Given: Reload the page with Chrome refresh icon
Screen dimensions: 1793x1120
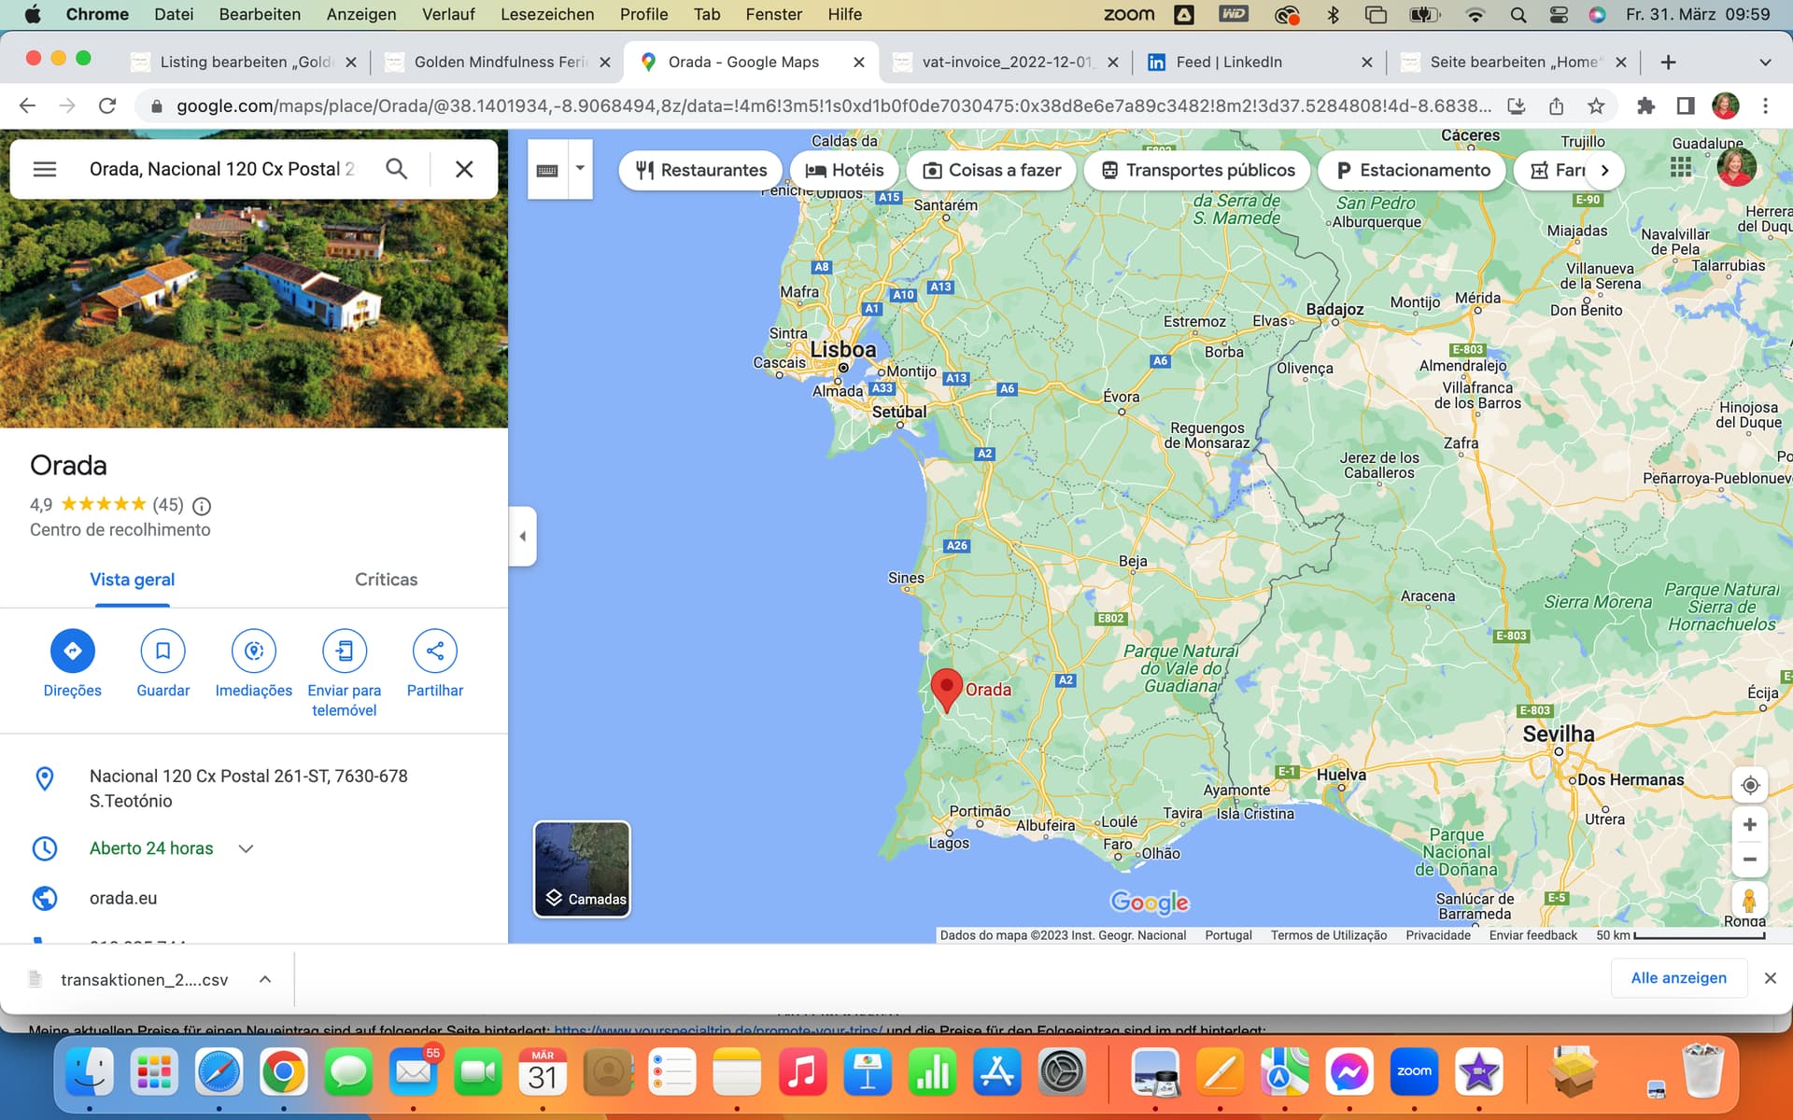Looking at the screenshot, I should [x=107, y=106].
